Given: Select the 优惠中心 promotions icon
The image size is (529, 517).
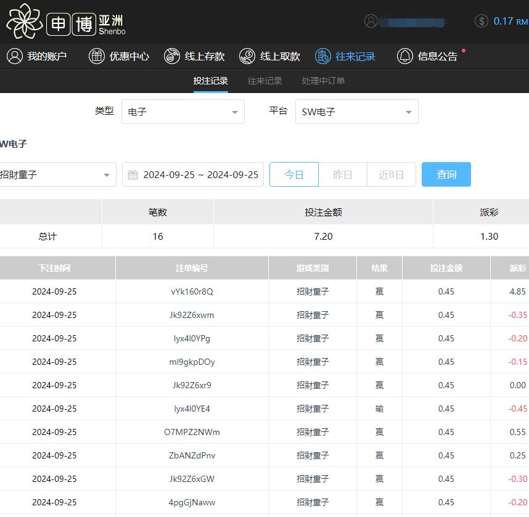Looking at the screenshot, I should (x=97, y=56).
